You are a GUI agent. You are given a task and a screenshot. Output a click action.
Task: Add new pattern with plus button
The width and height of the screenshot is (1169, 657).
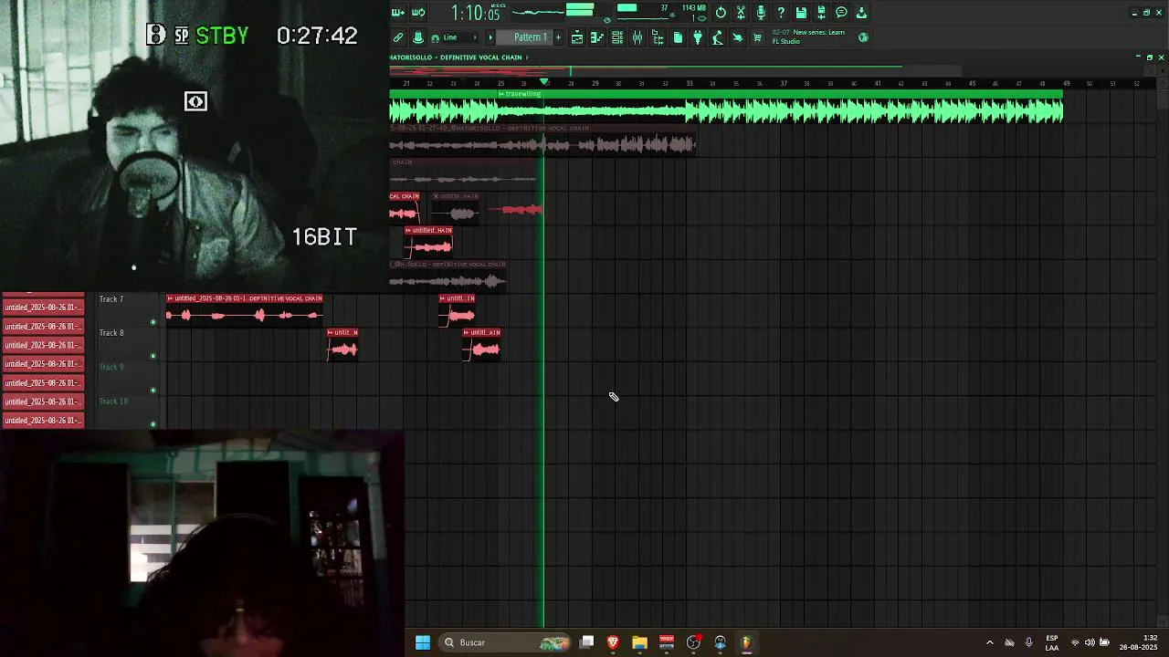point(558,37)
